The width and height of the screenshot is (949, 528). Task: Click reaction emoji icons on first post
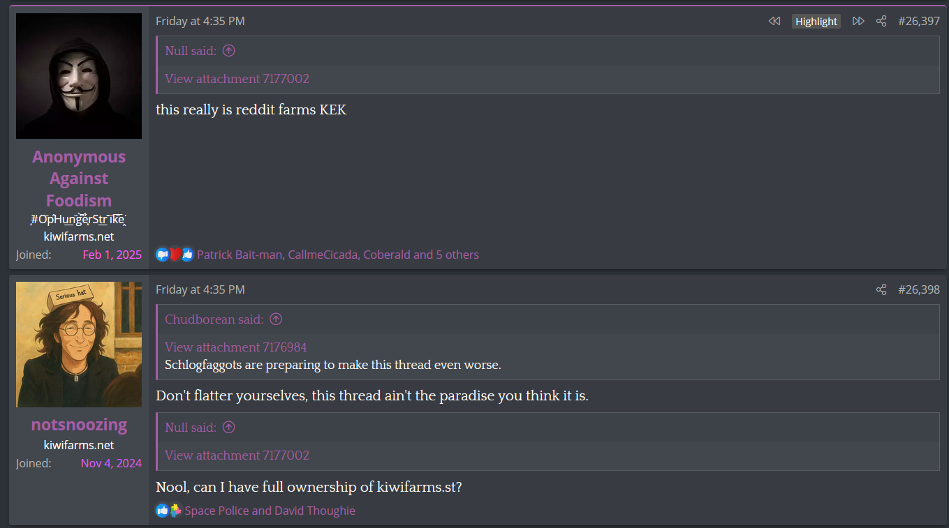tap(175, 255)
